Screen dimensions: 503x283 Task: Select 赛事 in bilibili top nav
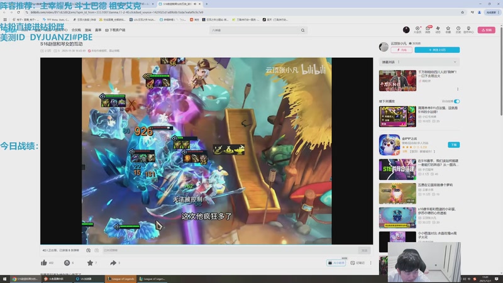(98, 30)
